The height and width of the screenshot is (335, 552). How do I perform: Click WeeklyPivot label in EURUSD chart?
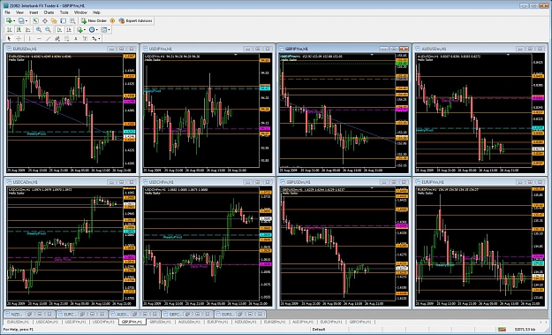(36, 133)
